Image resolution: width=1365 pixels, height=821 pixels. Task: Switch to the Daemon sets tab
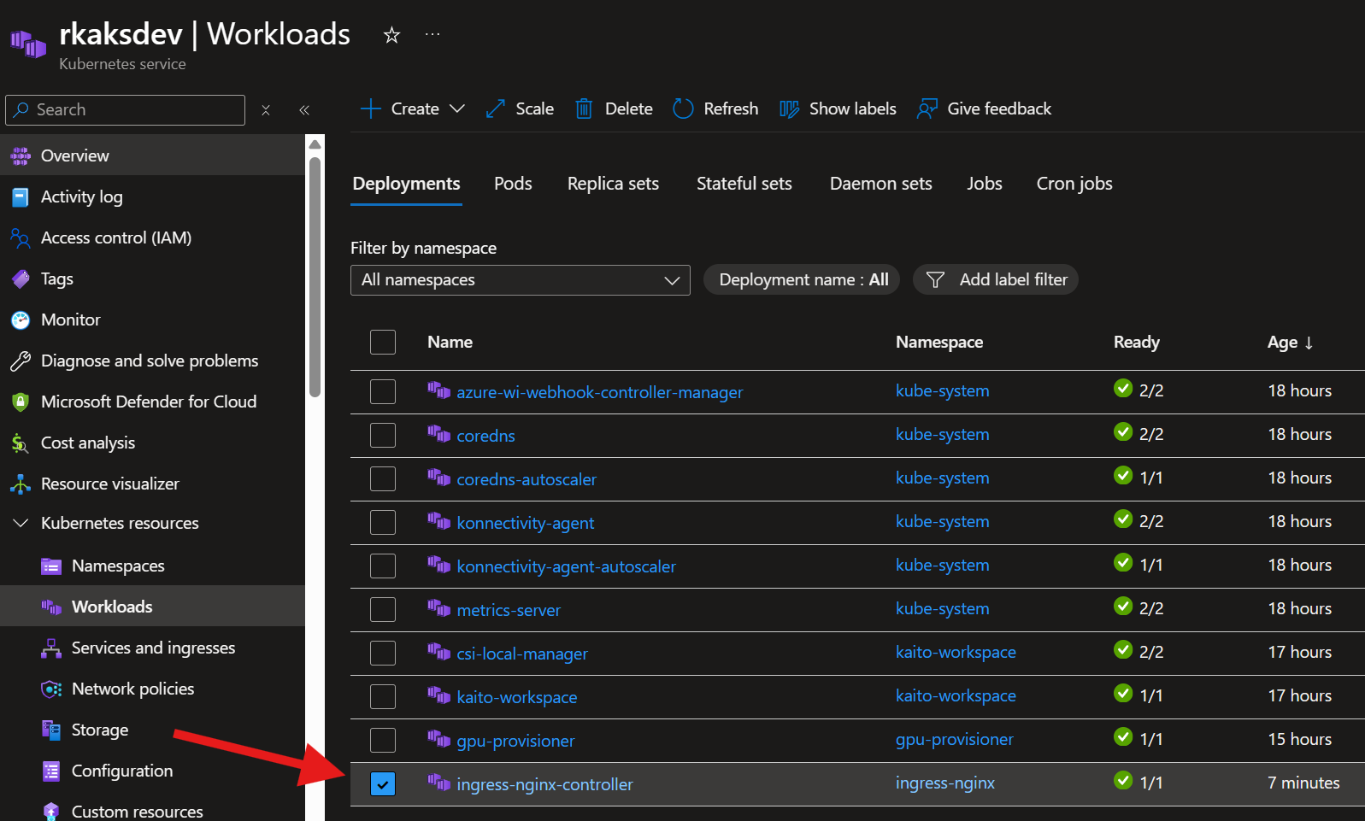click(880, 184)
